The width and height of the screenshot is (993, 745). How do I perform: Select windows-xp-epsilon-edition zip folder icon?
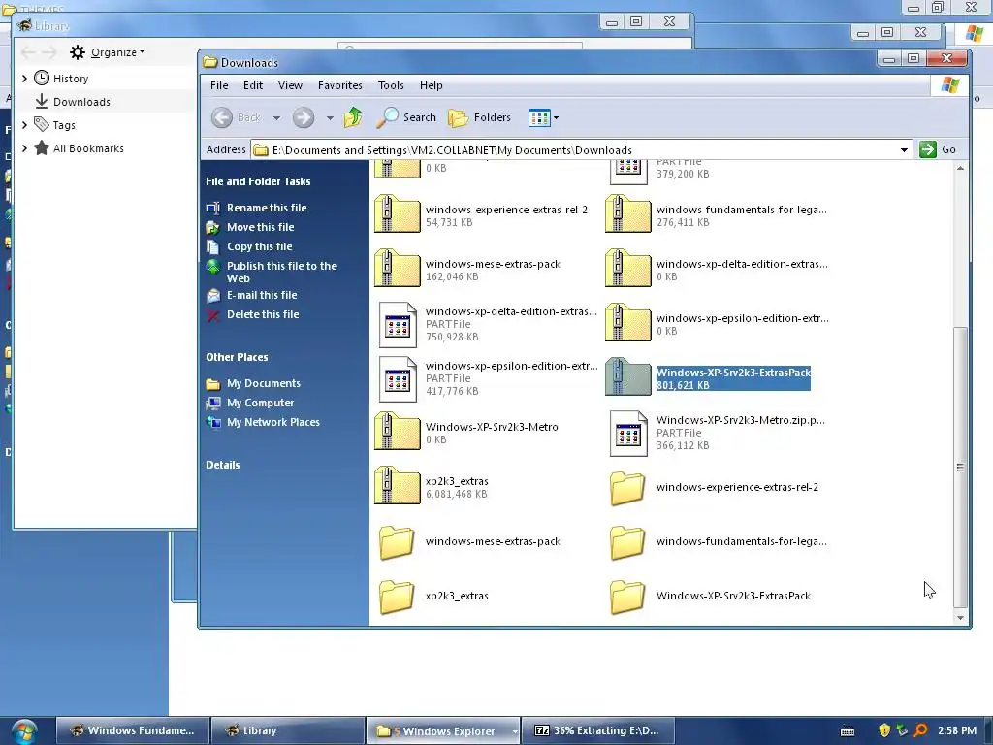627,323
